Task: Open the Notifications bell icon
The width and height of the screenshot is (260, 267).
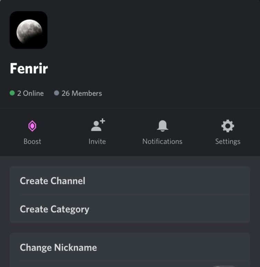Action: [x=162, y=126]
